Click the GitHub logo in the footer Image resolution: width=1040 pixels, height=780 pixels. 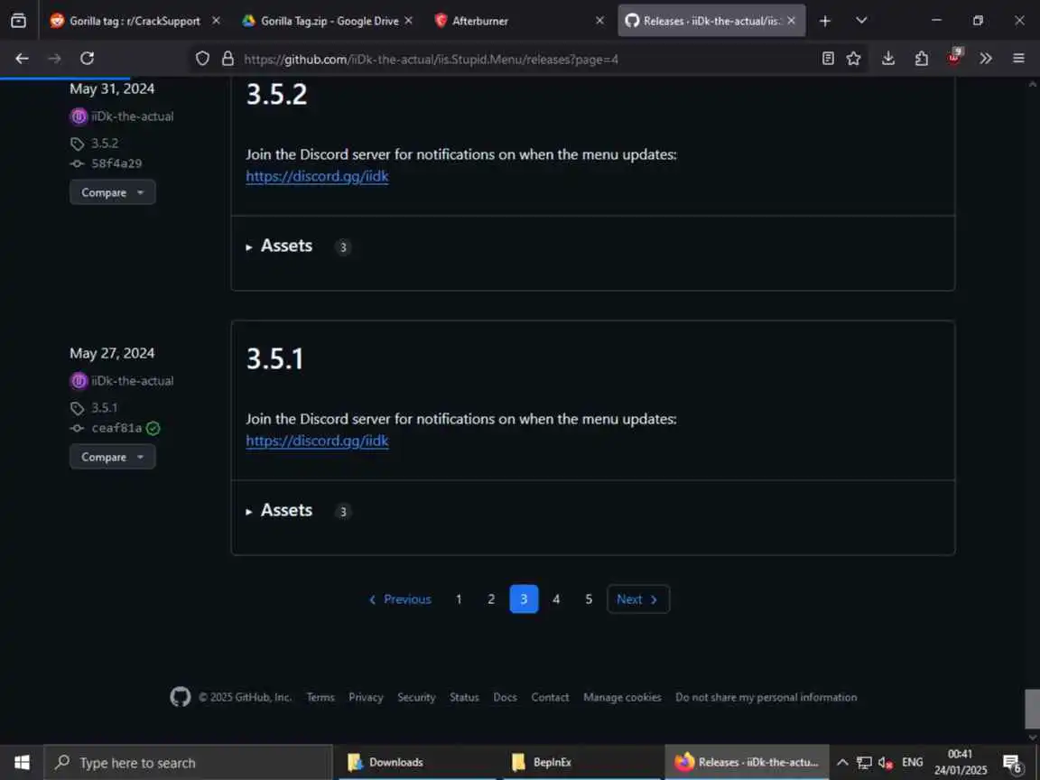[180, 697]
